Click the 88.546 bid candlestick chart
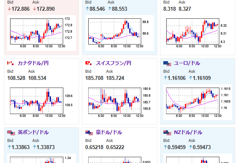This screenshot has height=163, width=238. (120, 33)
